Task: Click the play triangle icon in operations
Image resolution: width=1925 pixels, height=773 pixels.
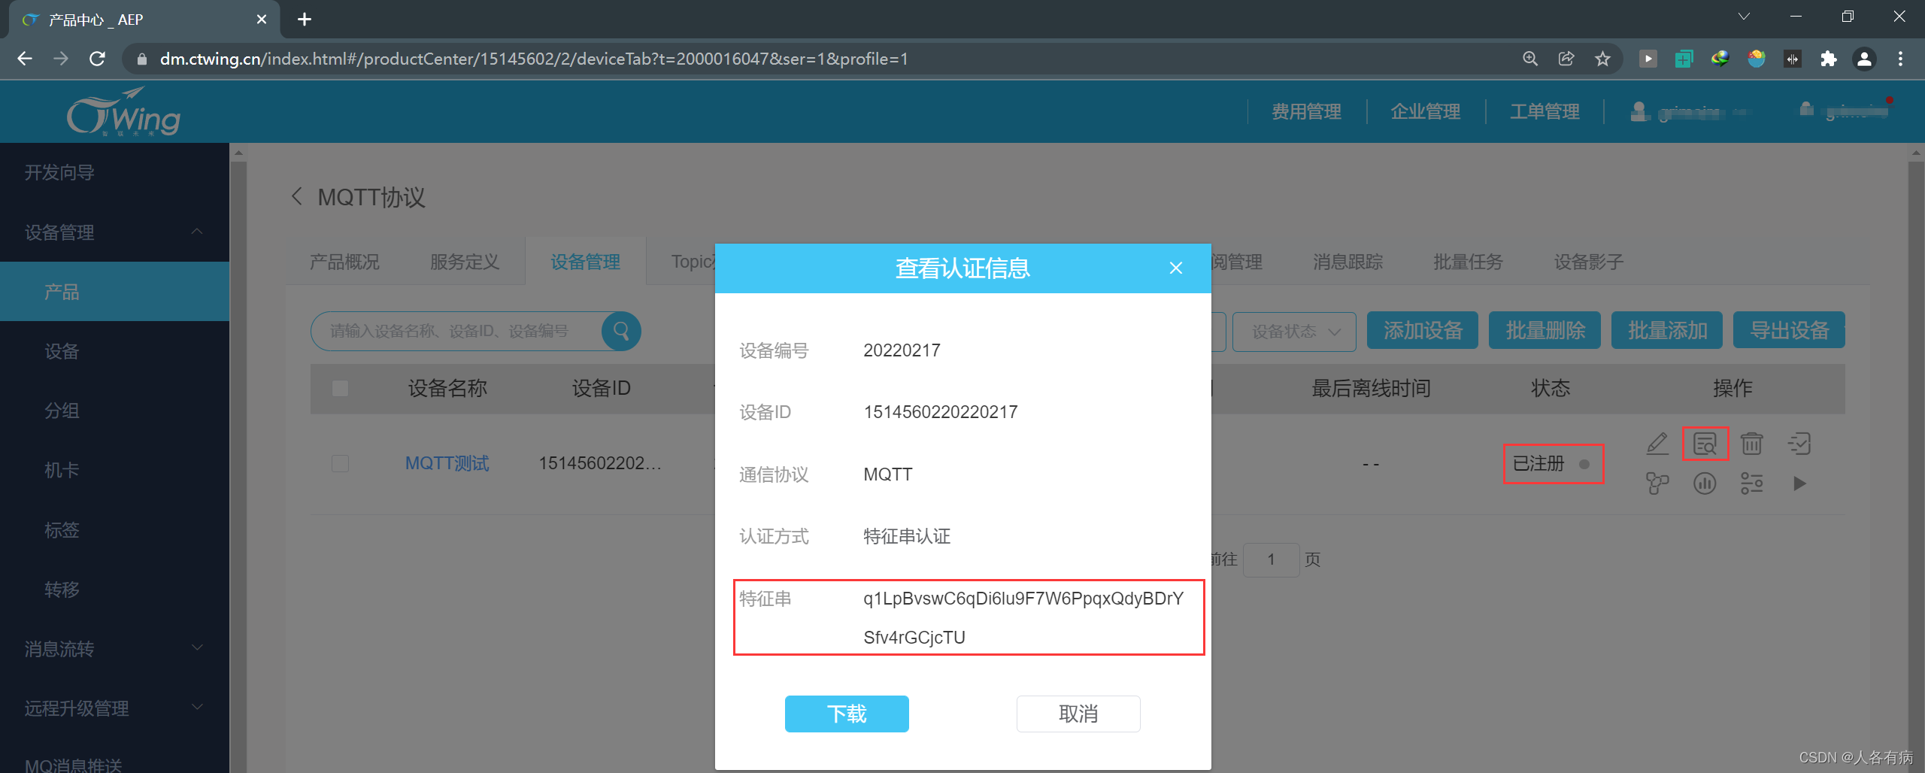Action: [1799, 483]
